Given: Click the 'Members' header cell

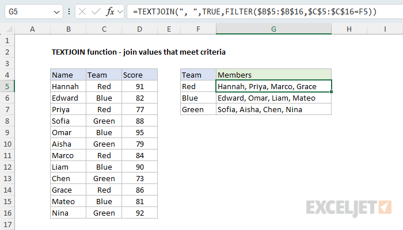Looking at the screenshot, I should (273, 75).
